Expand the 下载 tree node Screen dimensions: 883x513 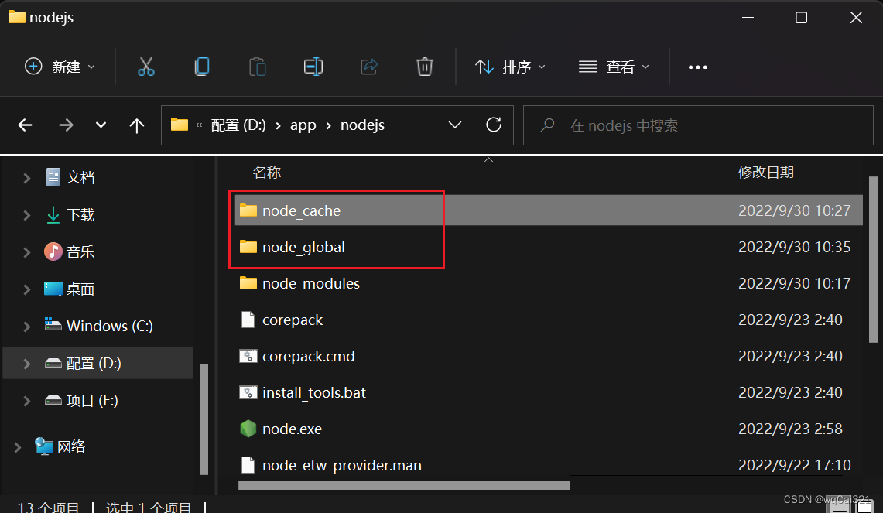26,215
